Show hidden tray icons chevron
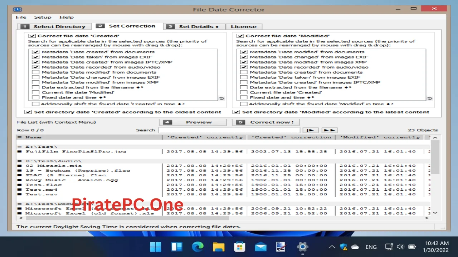458x257 pixels. (332, 247)
